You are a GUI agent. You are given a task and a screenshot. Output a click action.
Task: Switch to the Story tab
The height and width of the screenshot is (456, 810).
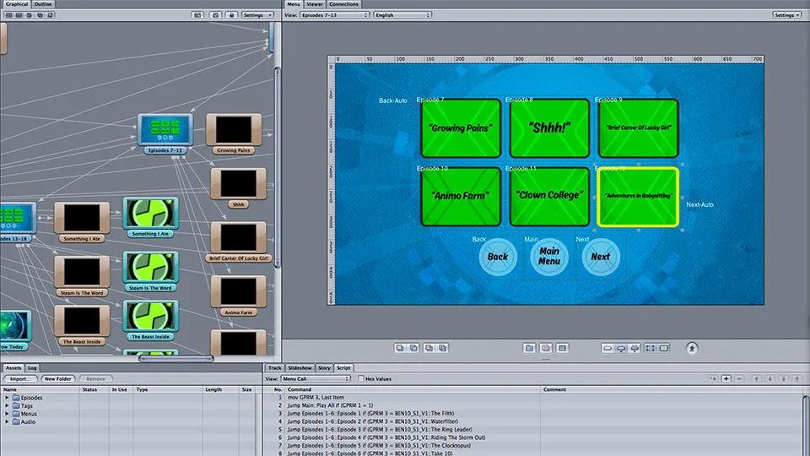(324, 368)
